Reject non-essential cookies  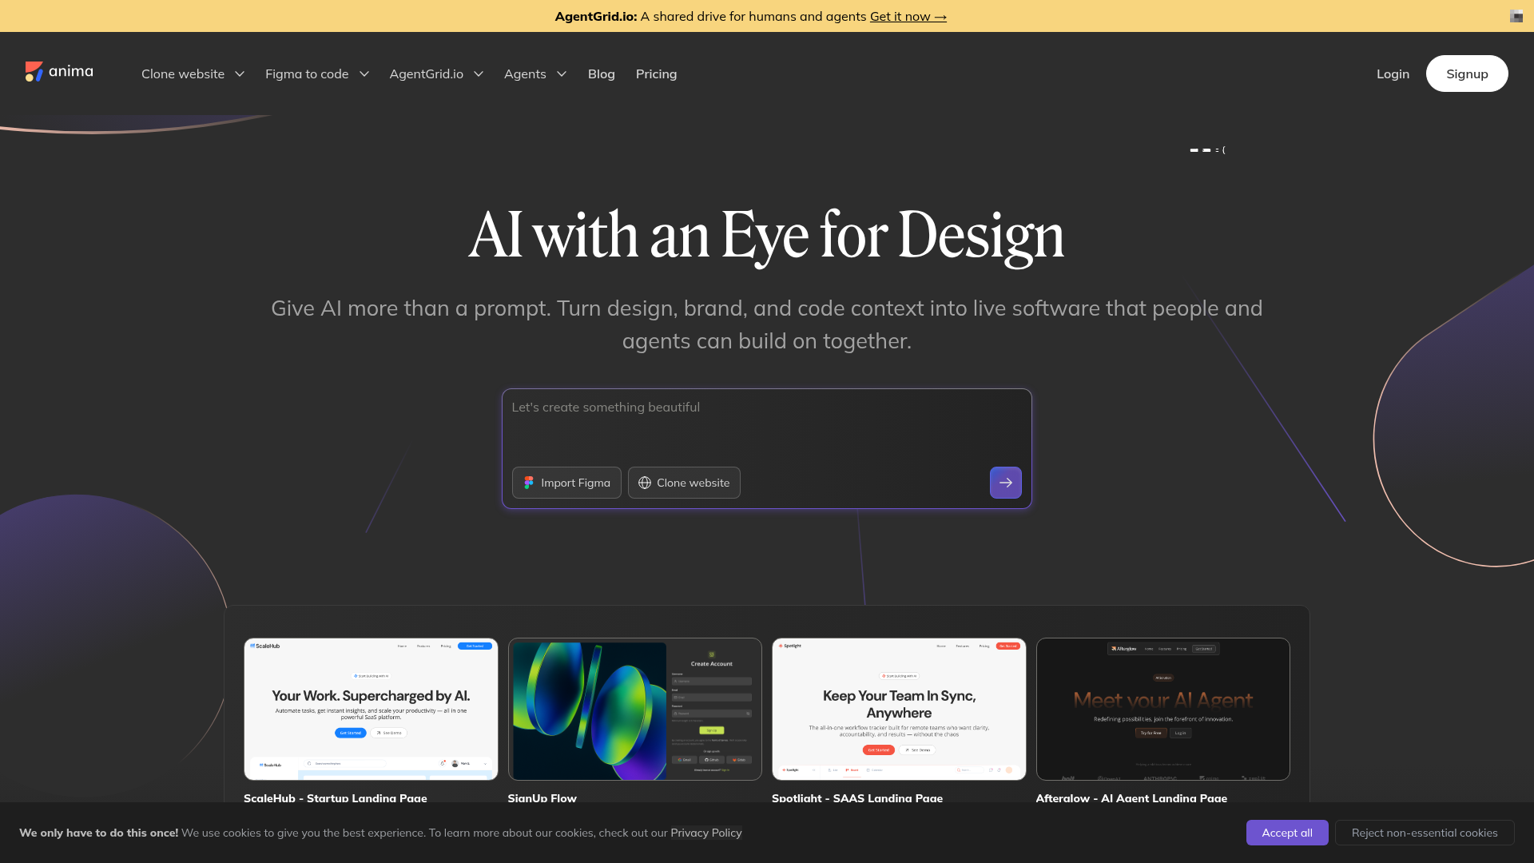(1425, 833)
